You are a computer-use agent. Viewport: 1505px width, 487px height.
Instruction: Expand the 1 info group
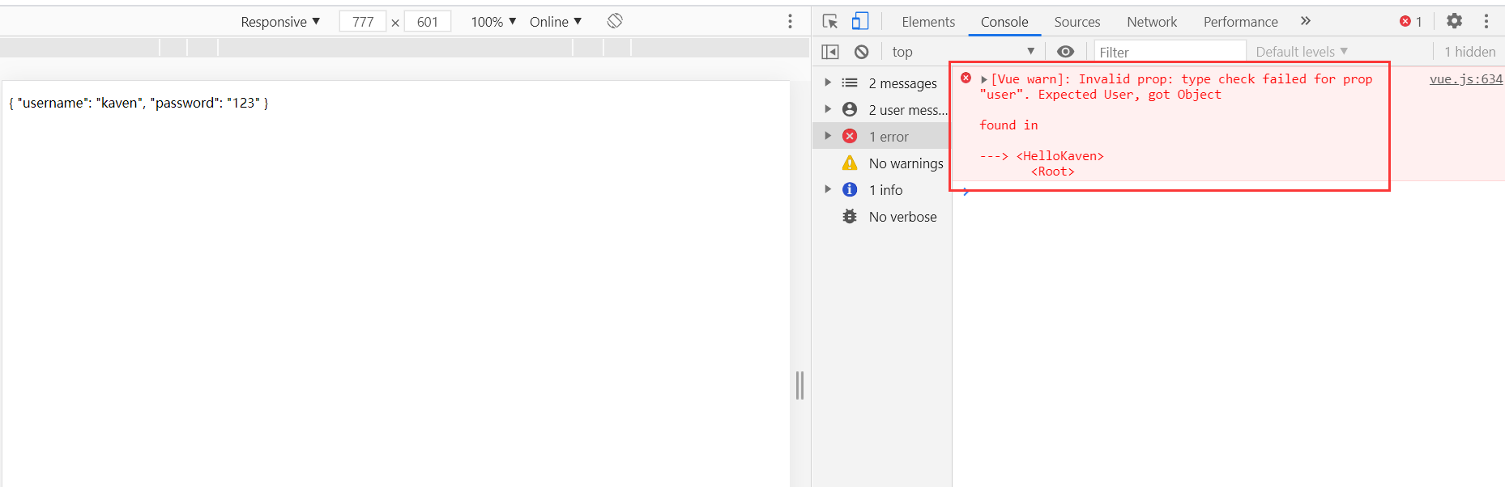pos(828,189)
